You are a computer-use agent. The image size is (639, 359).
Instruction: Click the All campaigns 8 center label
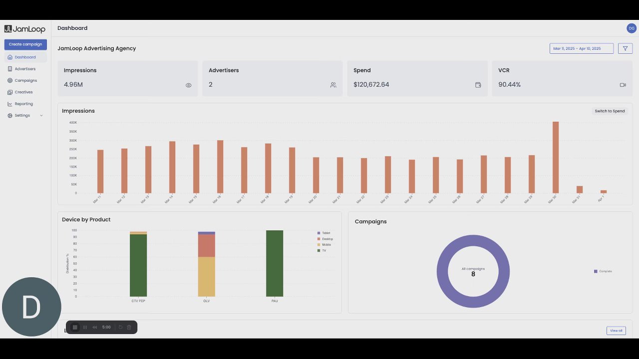coord(473,272)
